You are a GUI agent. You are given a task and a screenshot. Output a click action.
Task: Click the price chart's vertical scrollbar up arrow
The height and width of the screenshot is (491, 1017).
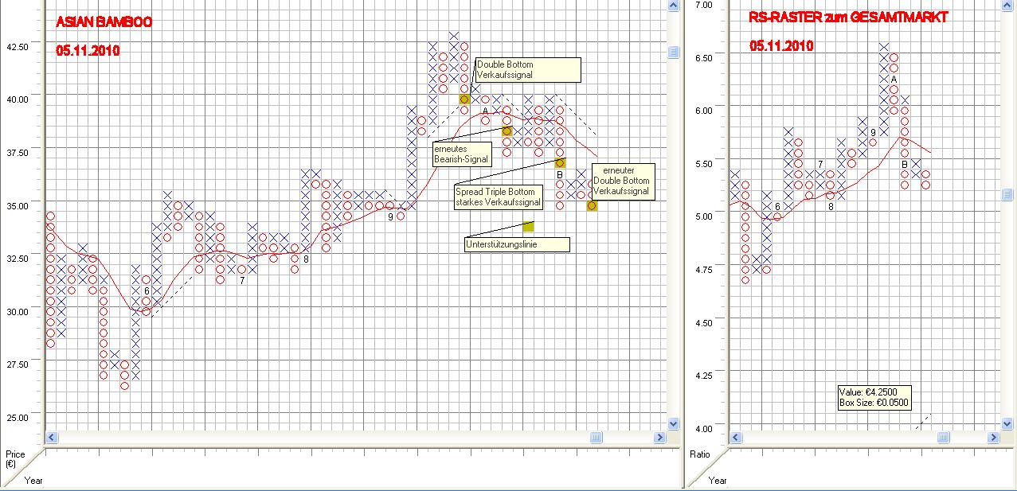pos(673,5)
